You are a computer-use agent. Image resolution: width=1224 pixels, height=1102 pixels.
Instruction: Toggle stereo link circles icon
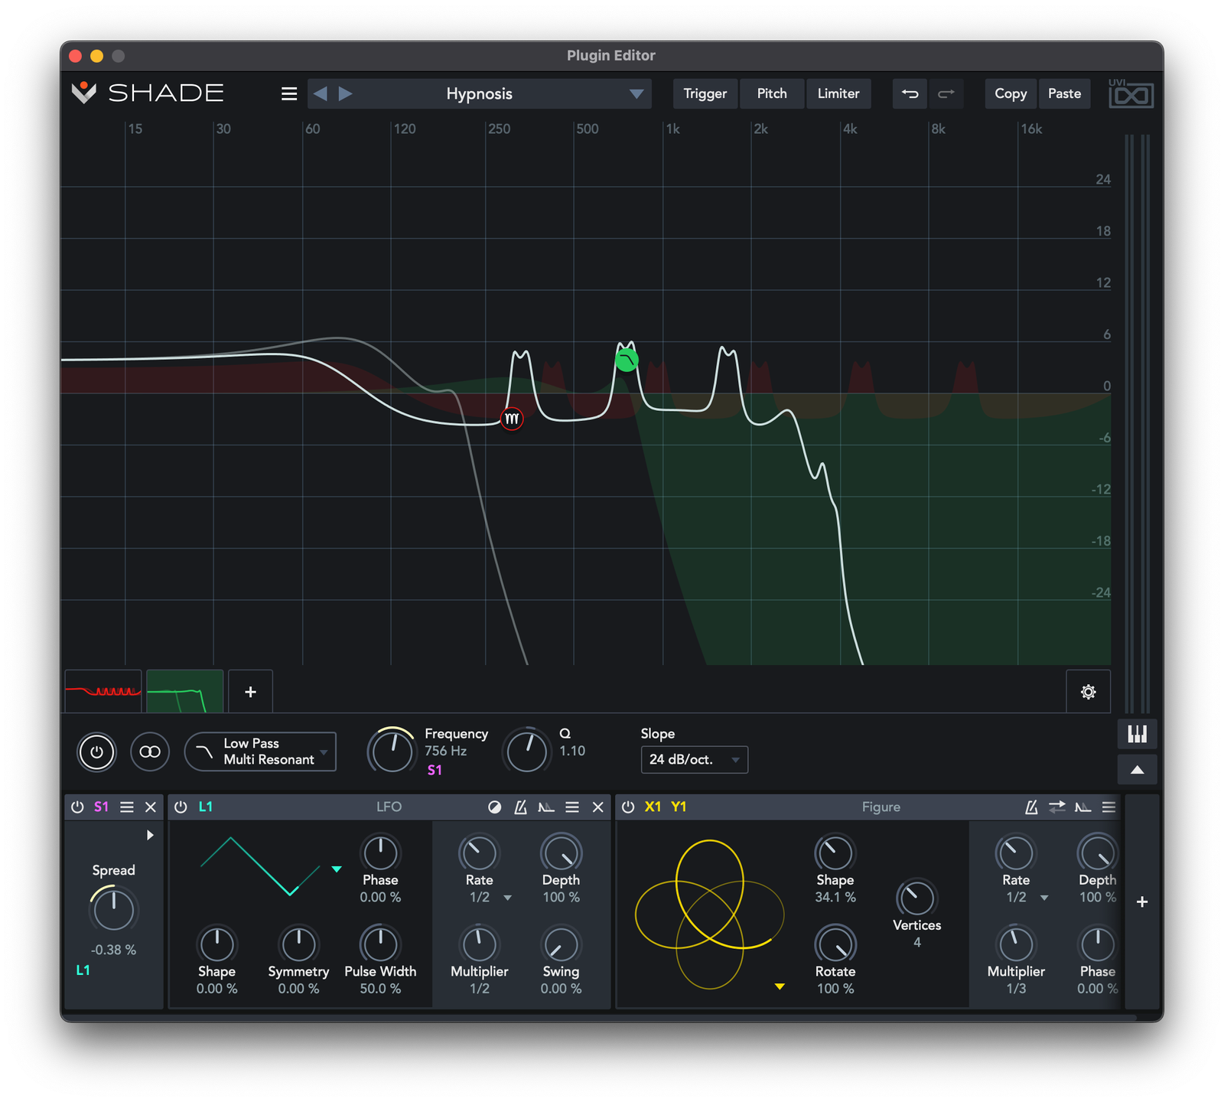pos(150,752)
